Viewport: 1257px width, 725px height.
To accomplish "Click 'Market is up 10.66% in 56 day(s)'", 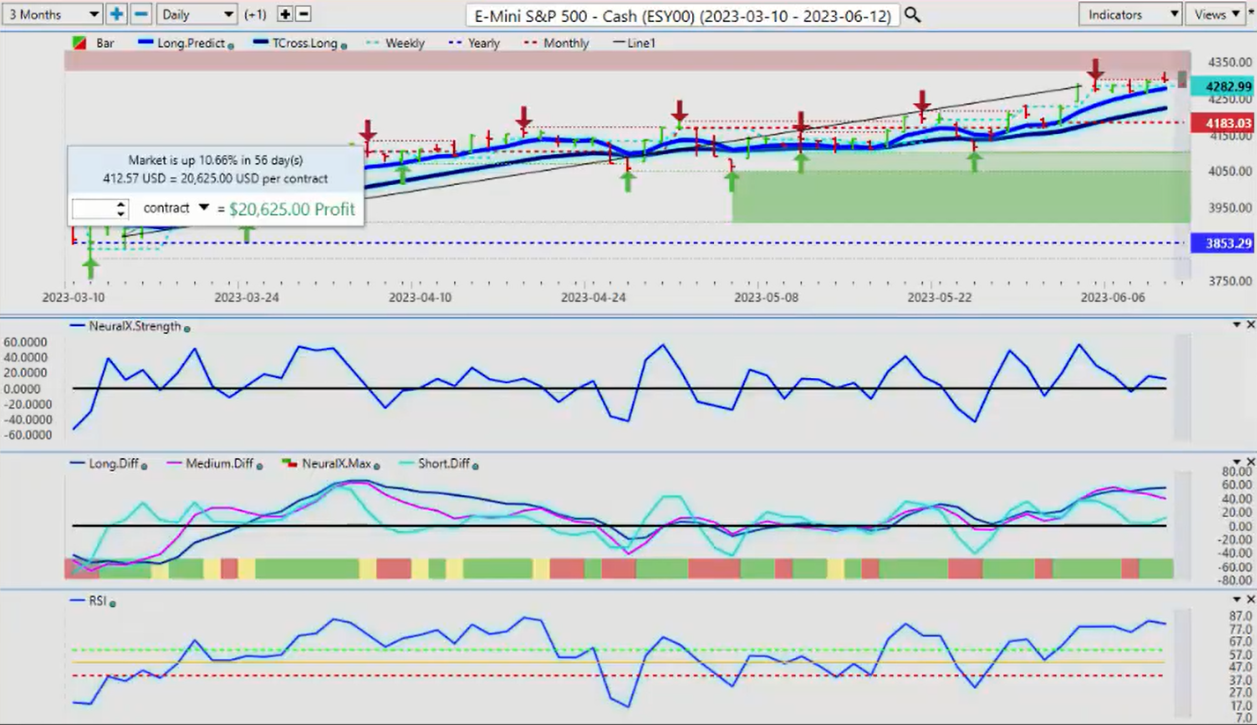I will [216, 160].
